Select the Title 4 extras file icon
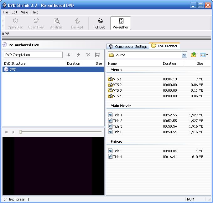The width and height of the screenshot is (213, 203). (110, 157)
